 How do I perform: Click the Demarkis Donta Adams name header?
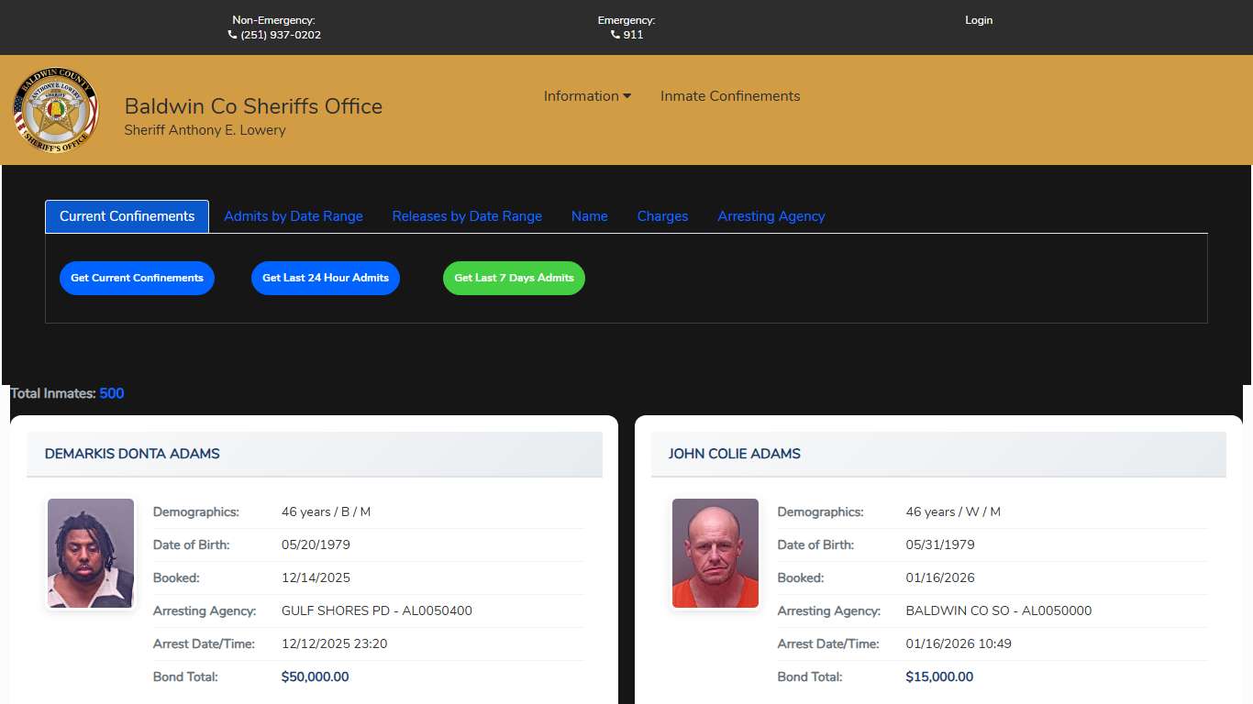pos(132,454)
